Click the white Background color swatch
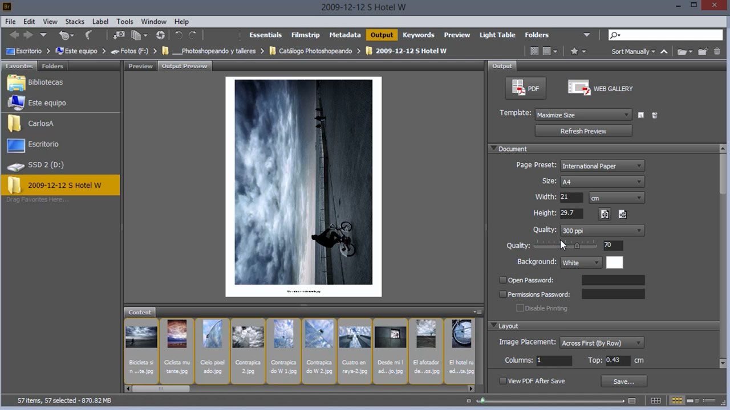This screenshot has width=730, height=410. (614, 263)
